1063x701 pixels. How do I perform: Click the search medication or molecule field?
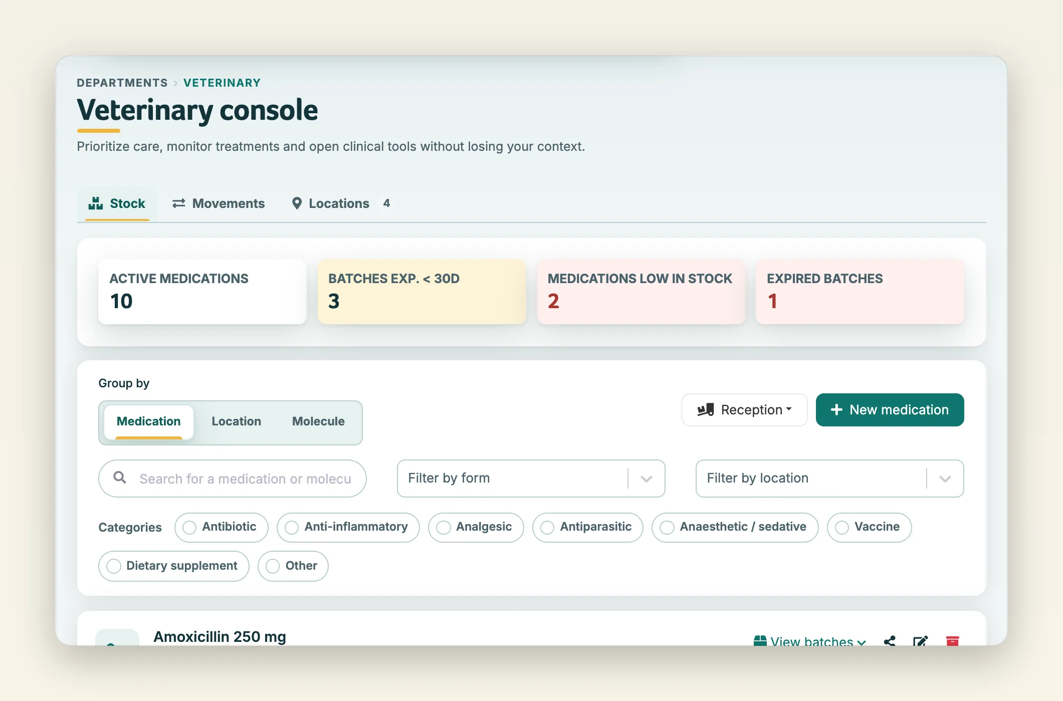pyautogui.click(x=233, y=479)
